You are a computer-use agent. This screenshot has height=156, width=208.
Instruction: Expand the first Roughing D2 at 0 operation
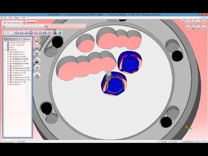[x=8, y=52]
